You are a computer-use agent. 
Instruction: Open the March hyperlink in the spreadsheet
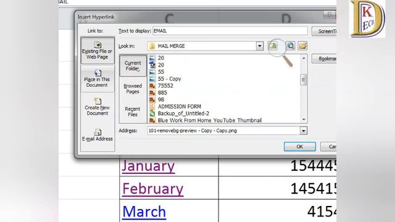point(144,212)
